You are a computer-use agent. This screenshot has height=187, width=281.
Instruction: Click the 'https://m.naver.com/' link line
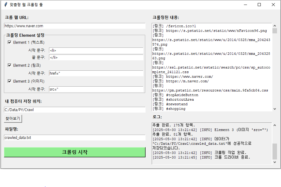pyautogui.click(x=180, y=81)
